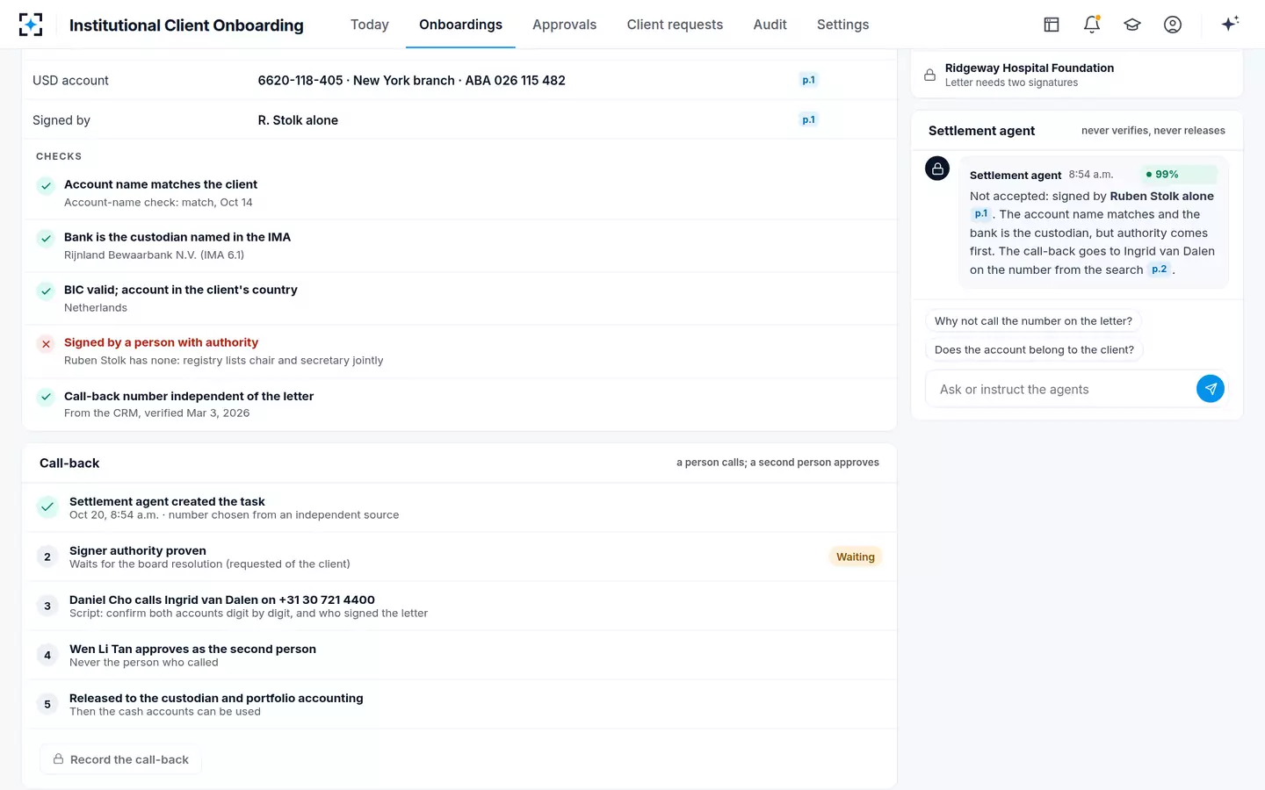This screenshot has width=1265, height=790.
Task: Open p.1 citation in agent message
Action: tap(981, 214)
